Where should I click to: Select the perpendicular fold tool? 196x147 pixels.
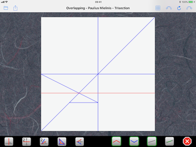coord(9,141)
